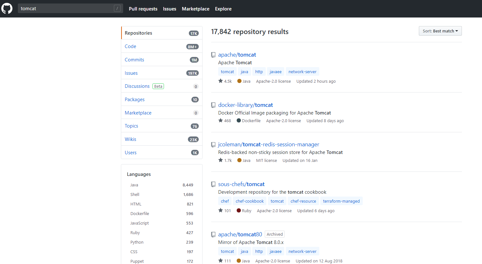
Task: Filter results by Java language
Action: [x=162, y=185]
